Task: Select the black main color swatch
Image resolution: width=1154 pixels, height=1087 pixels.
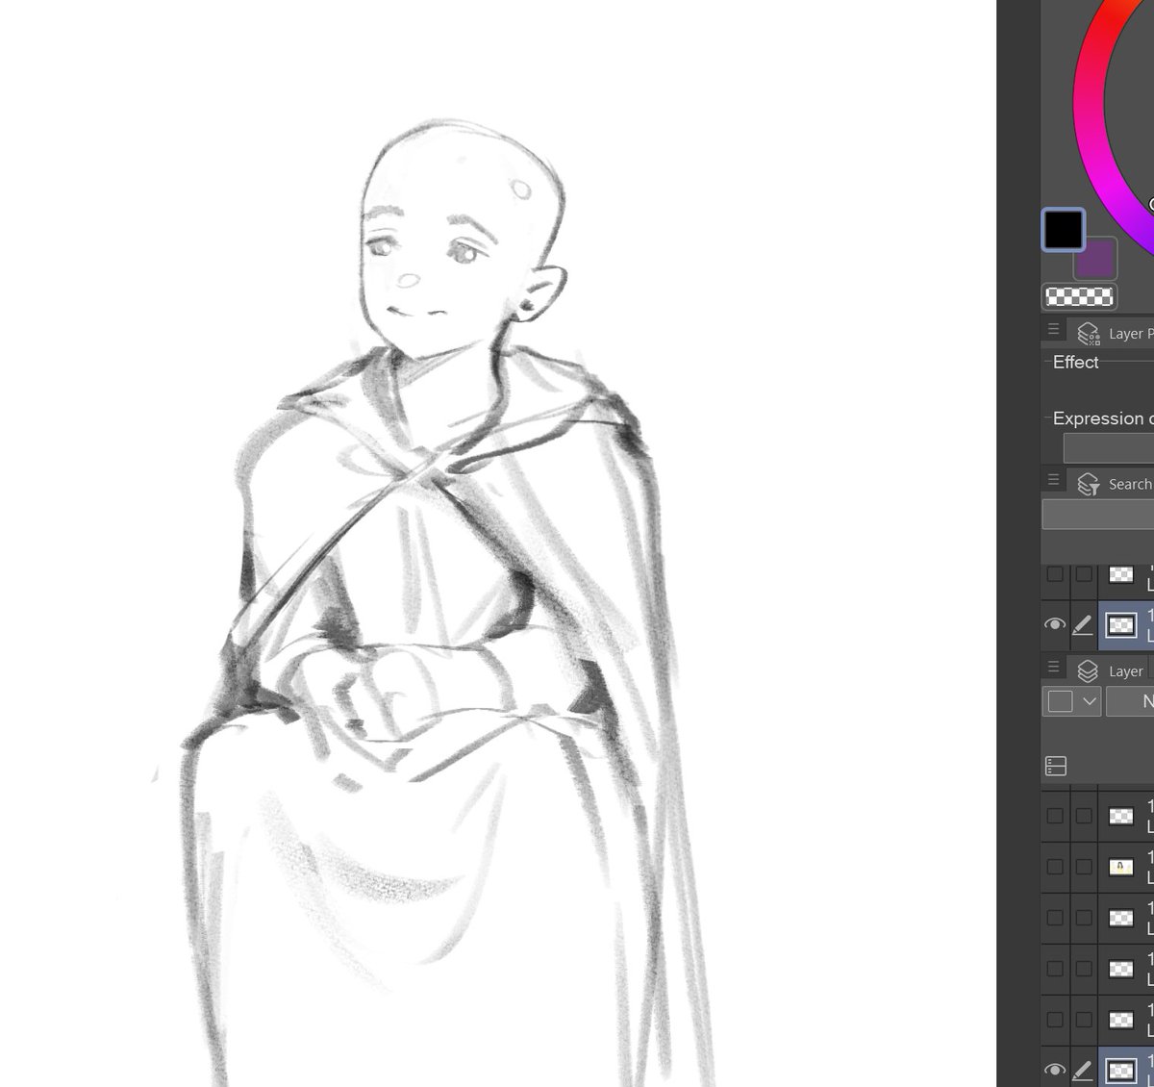Action: click(x=1064, y=230)
